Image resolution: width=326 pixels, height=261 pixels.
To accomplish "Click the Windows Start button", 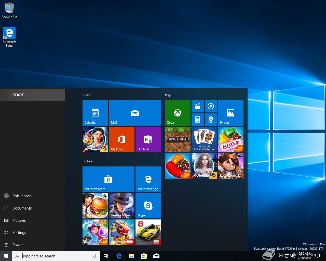I will (6, 256).
